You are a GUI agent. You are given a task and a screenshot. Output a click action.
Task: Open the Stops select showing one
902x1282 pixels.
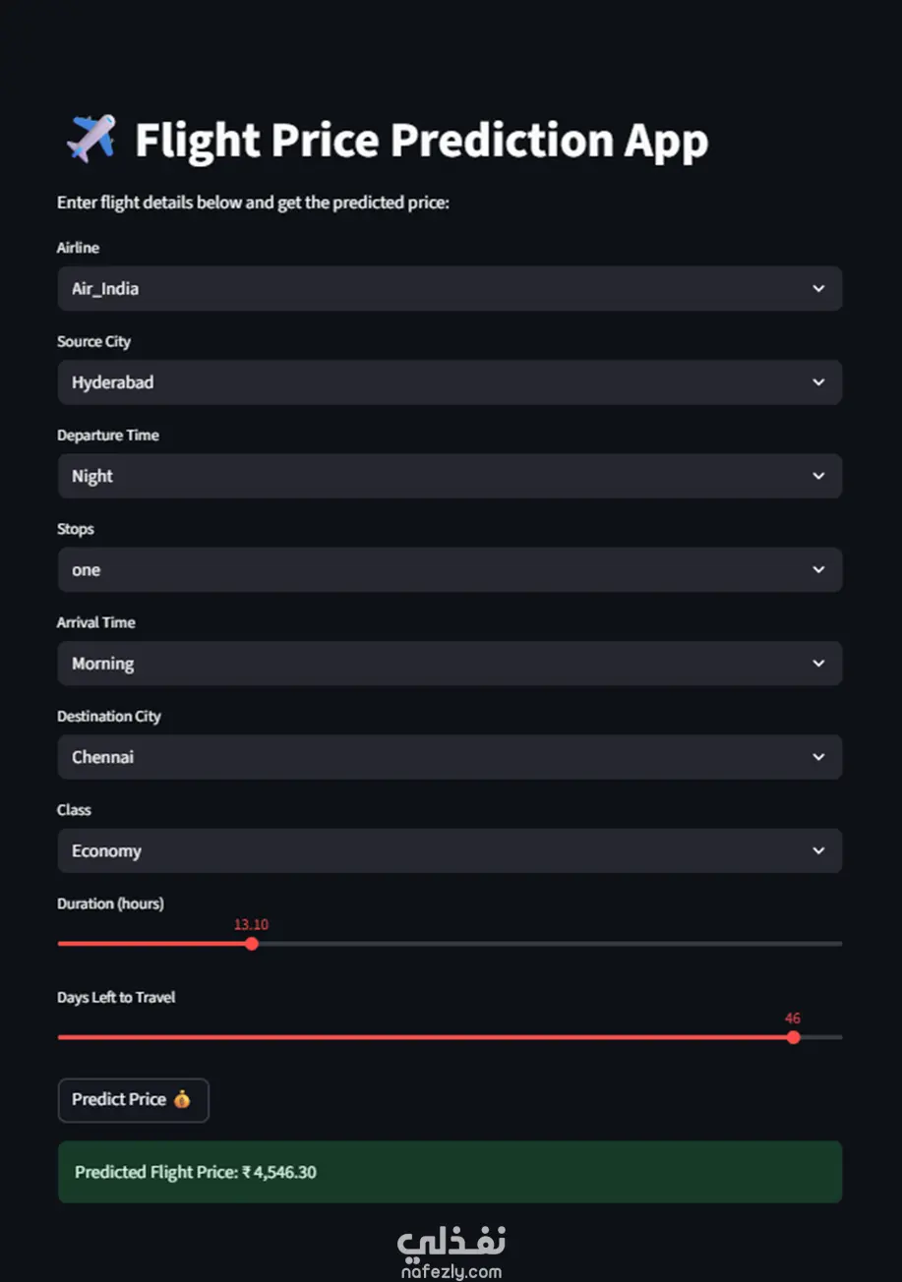tap(433, 570)
